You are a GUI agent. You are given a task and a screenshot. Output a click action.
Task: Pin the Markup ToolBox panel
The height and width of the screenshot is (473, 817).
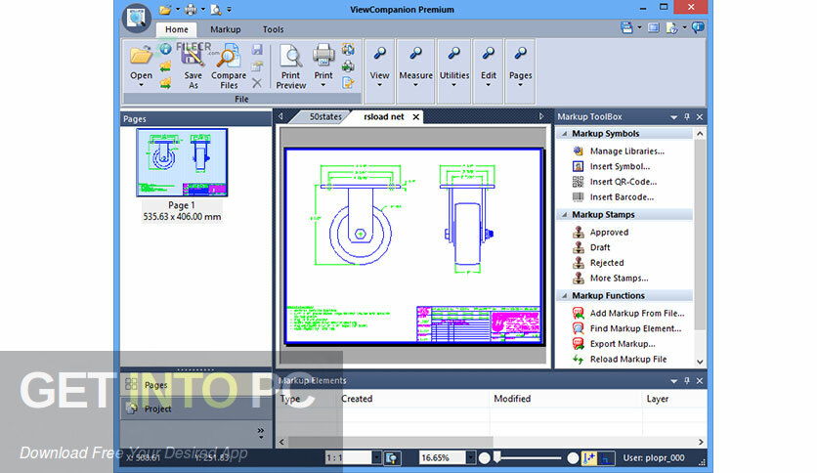click(x=687, y=117)
